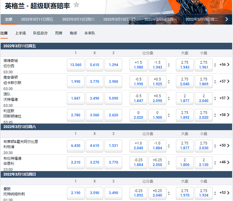
Task: Click the favorite star next to league title
Action: coord(76,5)
